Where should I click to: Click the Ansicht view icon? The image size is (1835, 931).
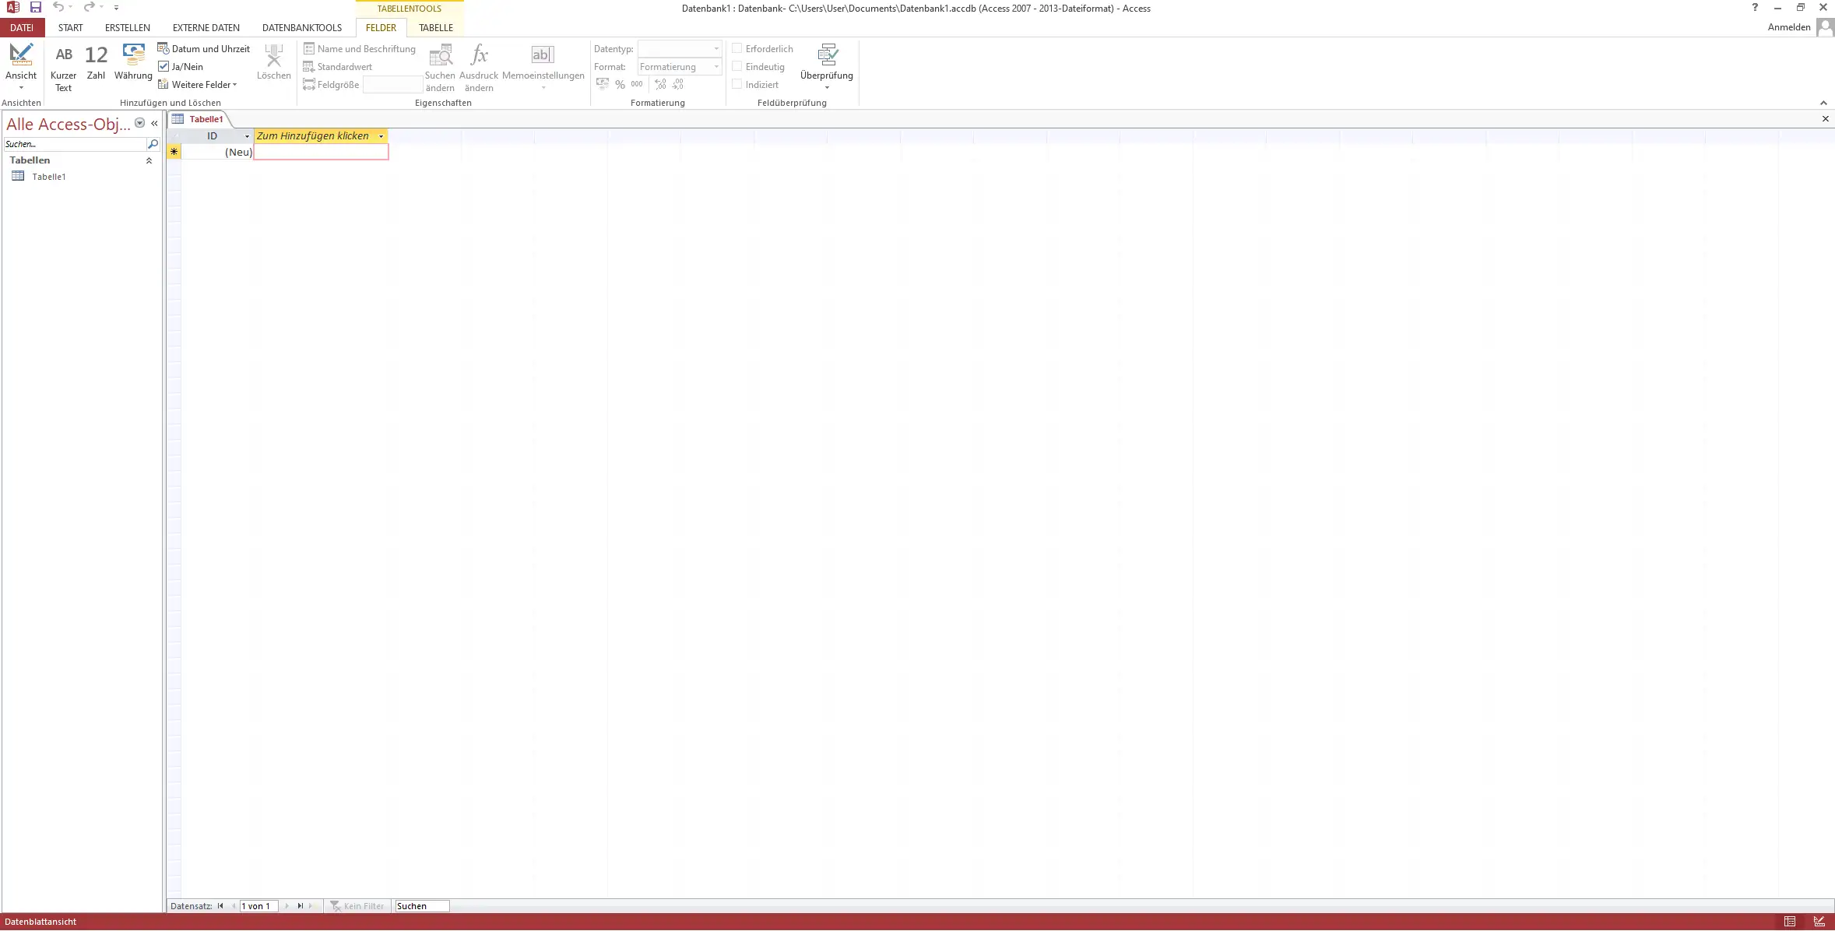21,54
